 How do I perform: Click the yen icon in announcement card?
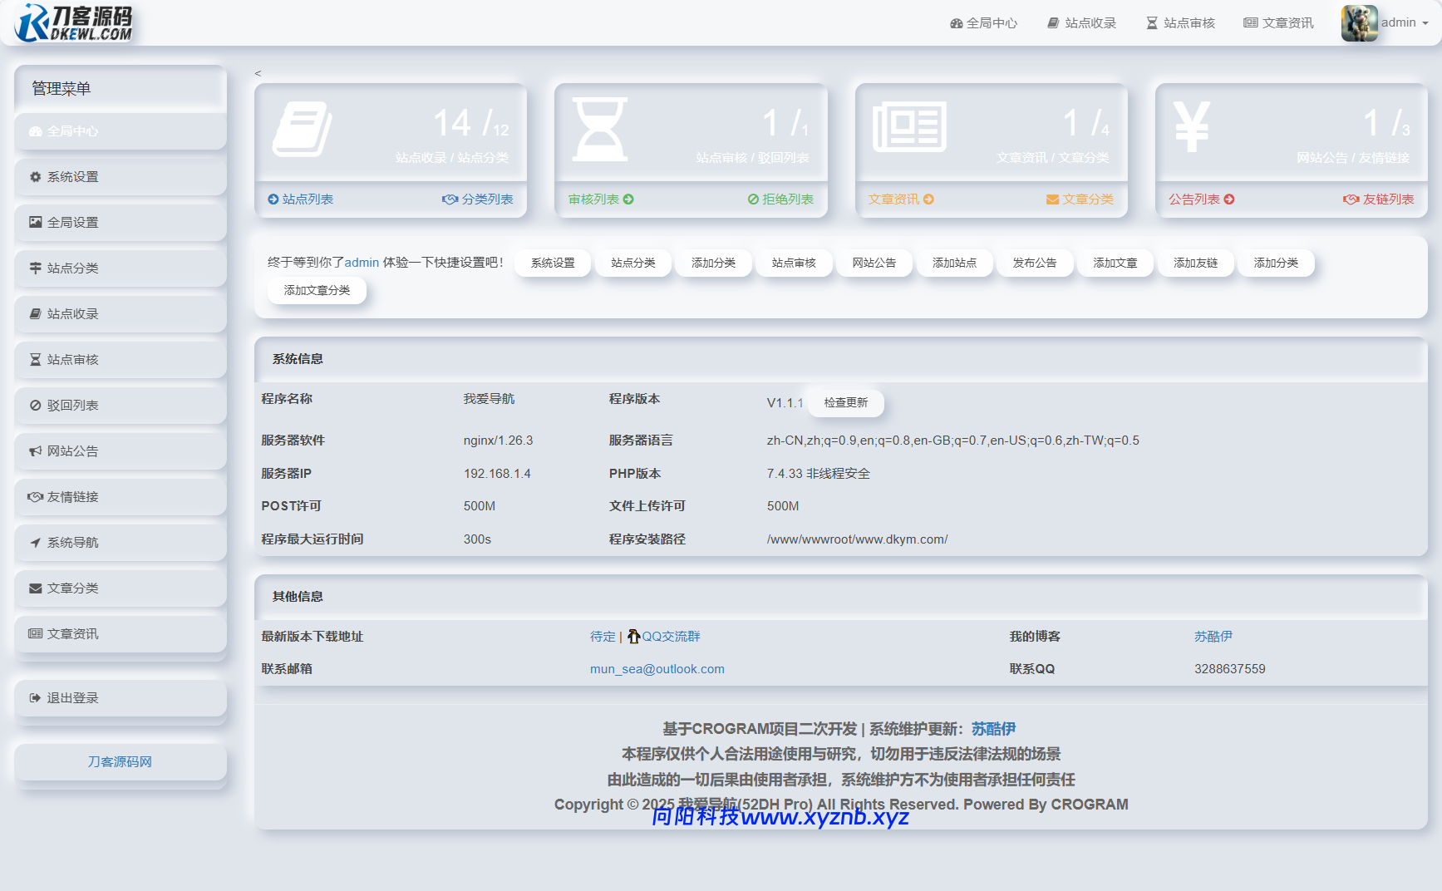point(1191,127)
